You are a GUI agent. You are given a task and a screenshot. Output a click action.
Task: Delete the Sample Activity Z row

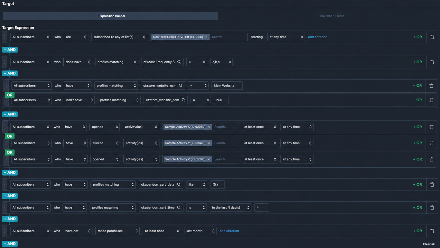[431, 159]
